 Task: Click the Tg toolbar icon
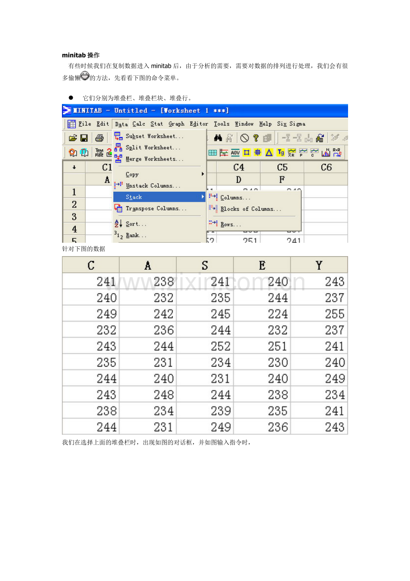(x=280, y=153)
